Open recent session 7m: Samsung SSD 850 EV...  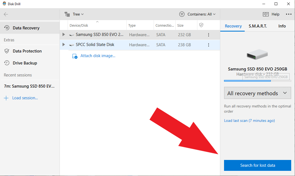click(29, 86)
